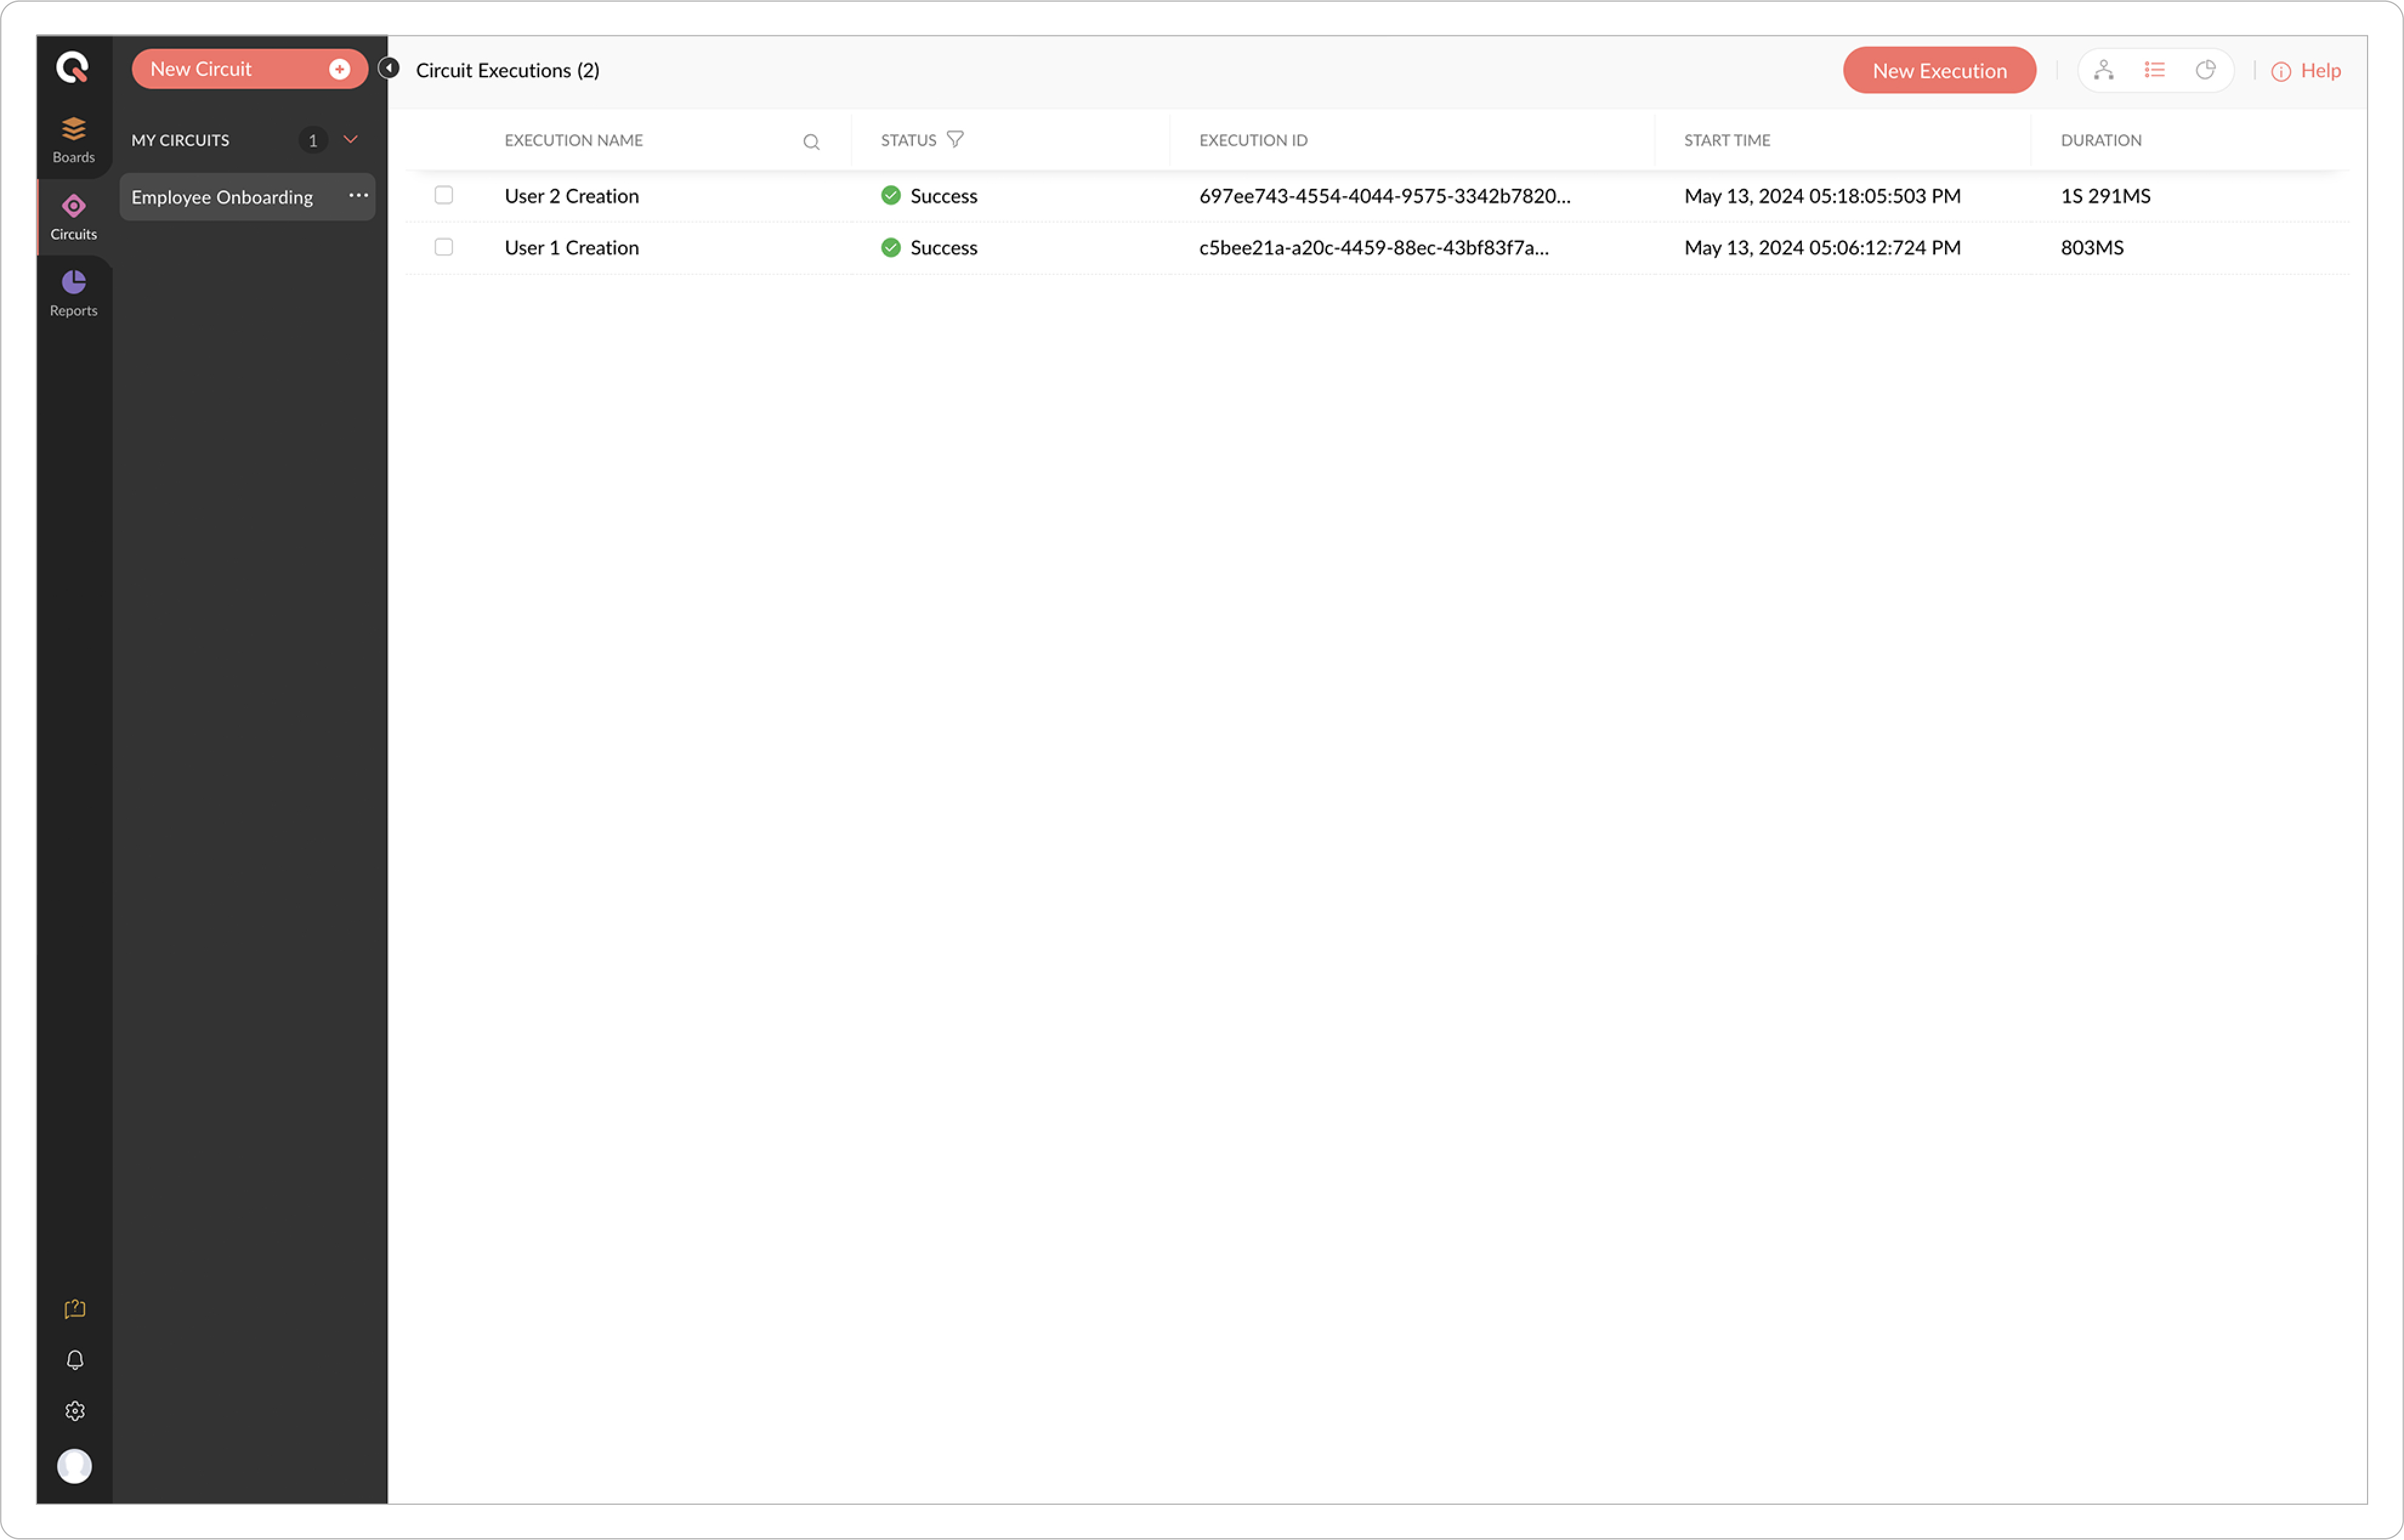The height and width of the screenshot is (1540, 2404).
Task: Click the Help info icon
Action: [x=2281, y=71]
